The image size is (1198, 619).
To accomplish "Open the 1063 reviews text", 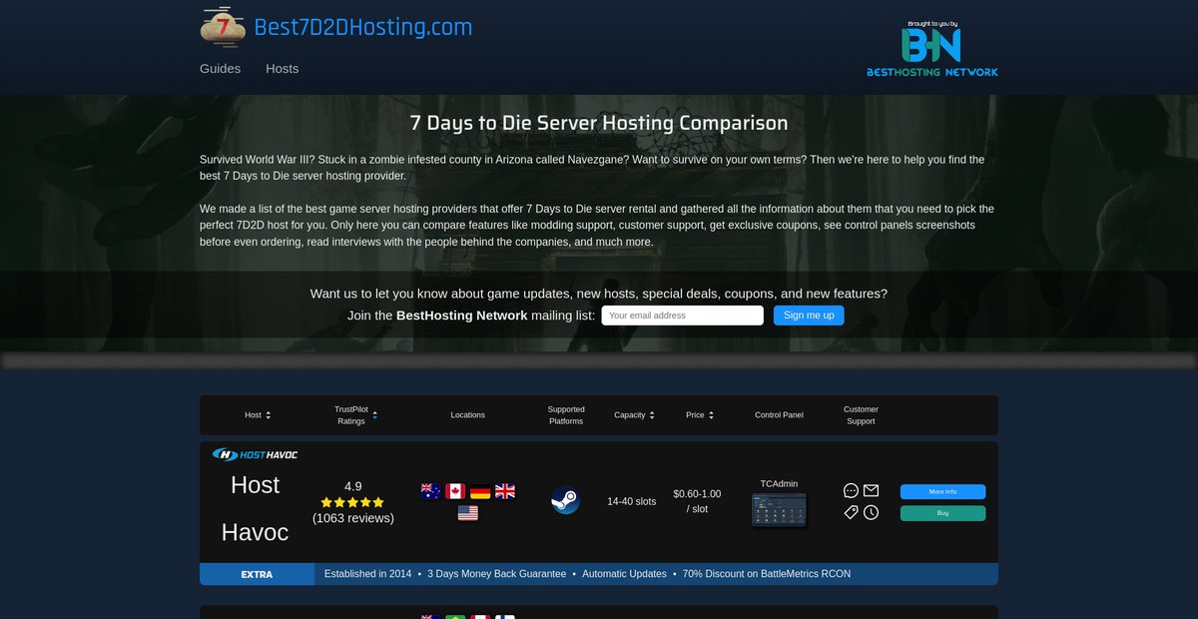I will coord(352,518).
